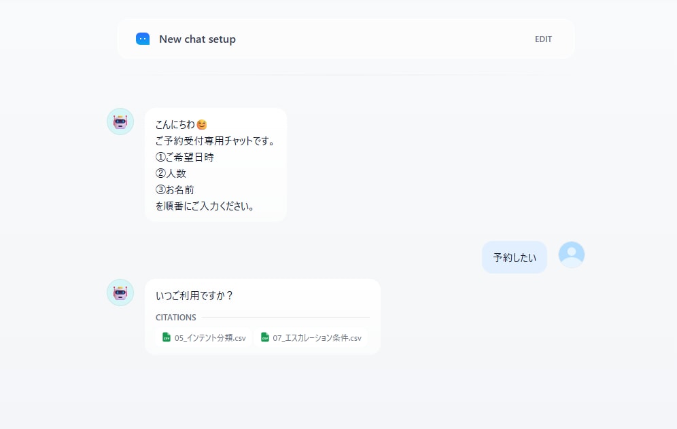Viewport: 677px width, 429px height.
Task: Open citation 05_インテント分類.csv
Action: 204,337
